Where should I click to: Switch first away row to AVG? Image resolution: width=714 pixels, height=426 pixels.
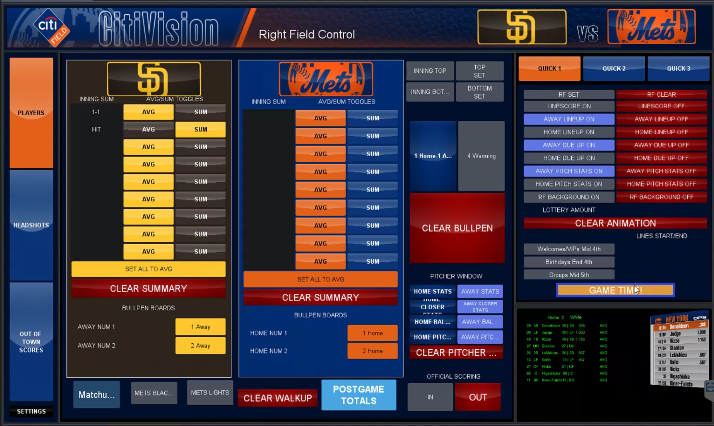pos(148,112)
